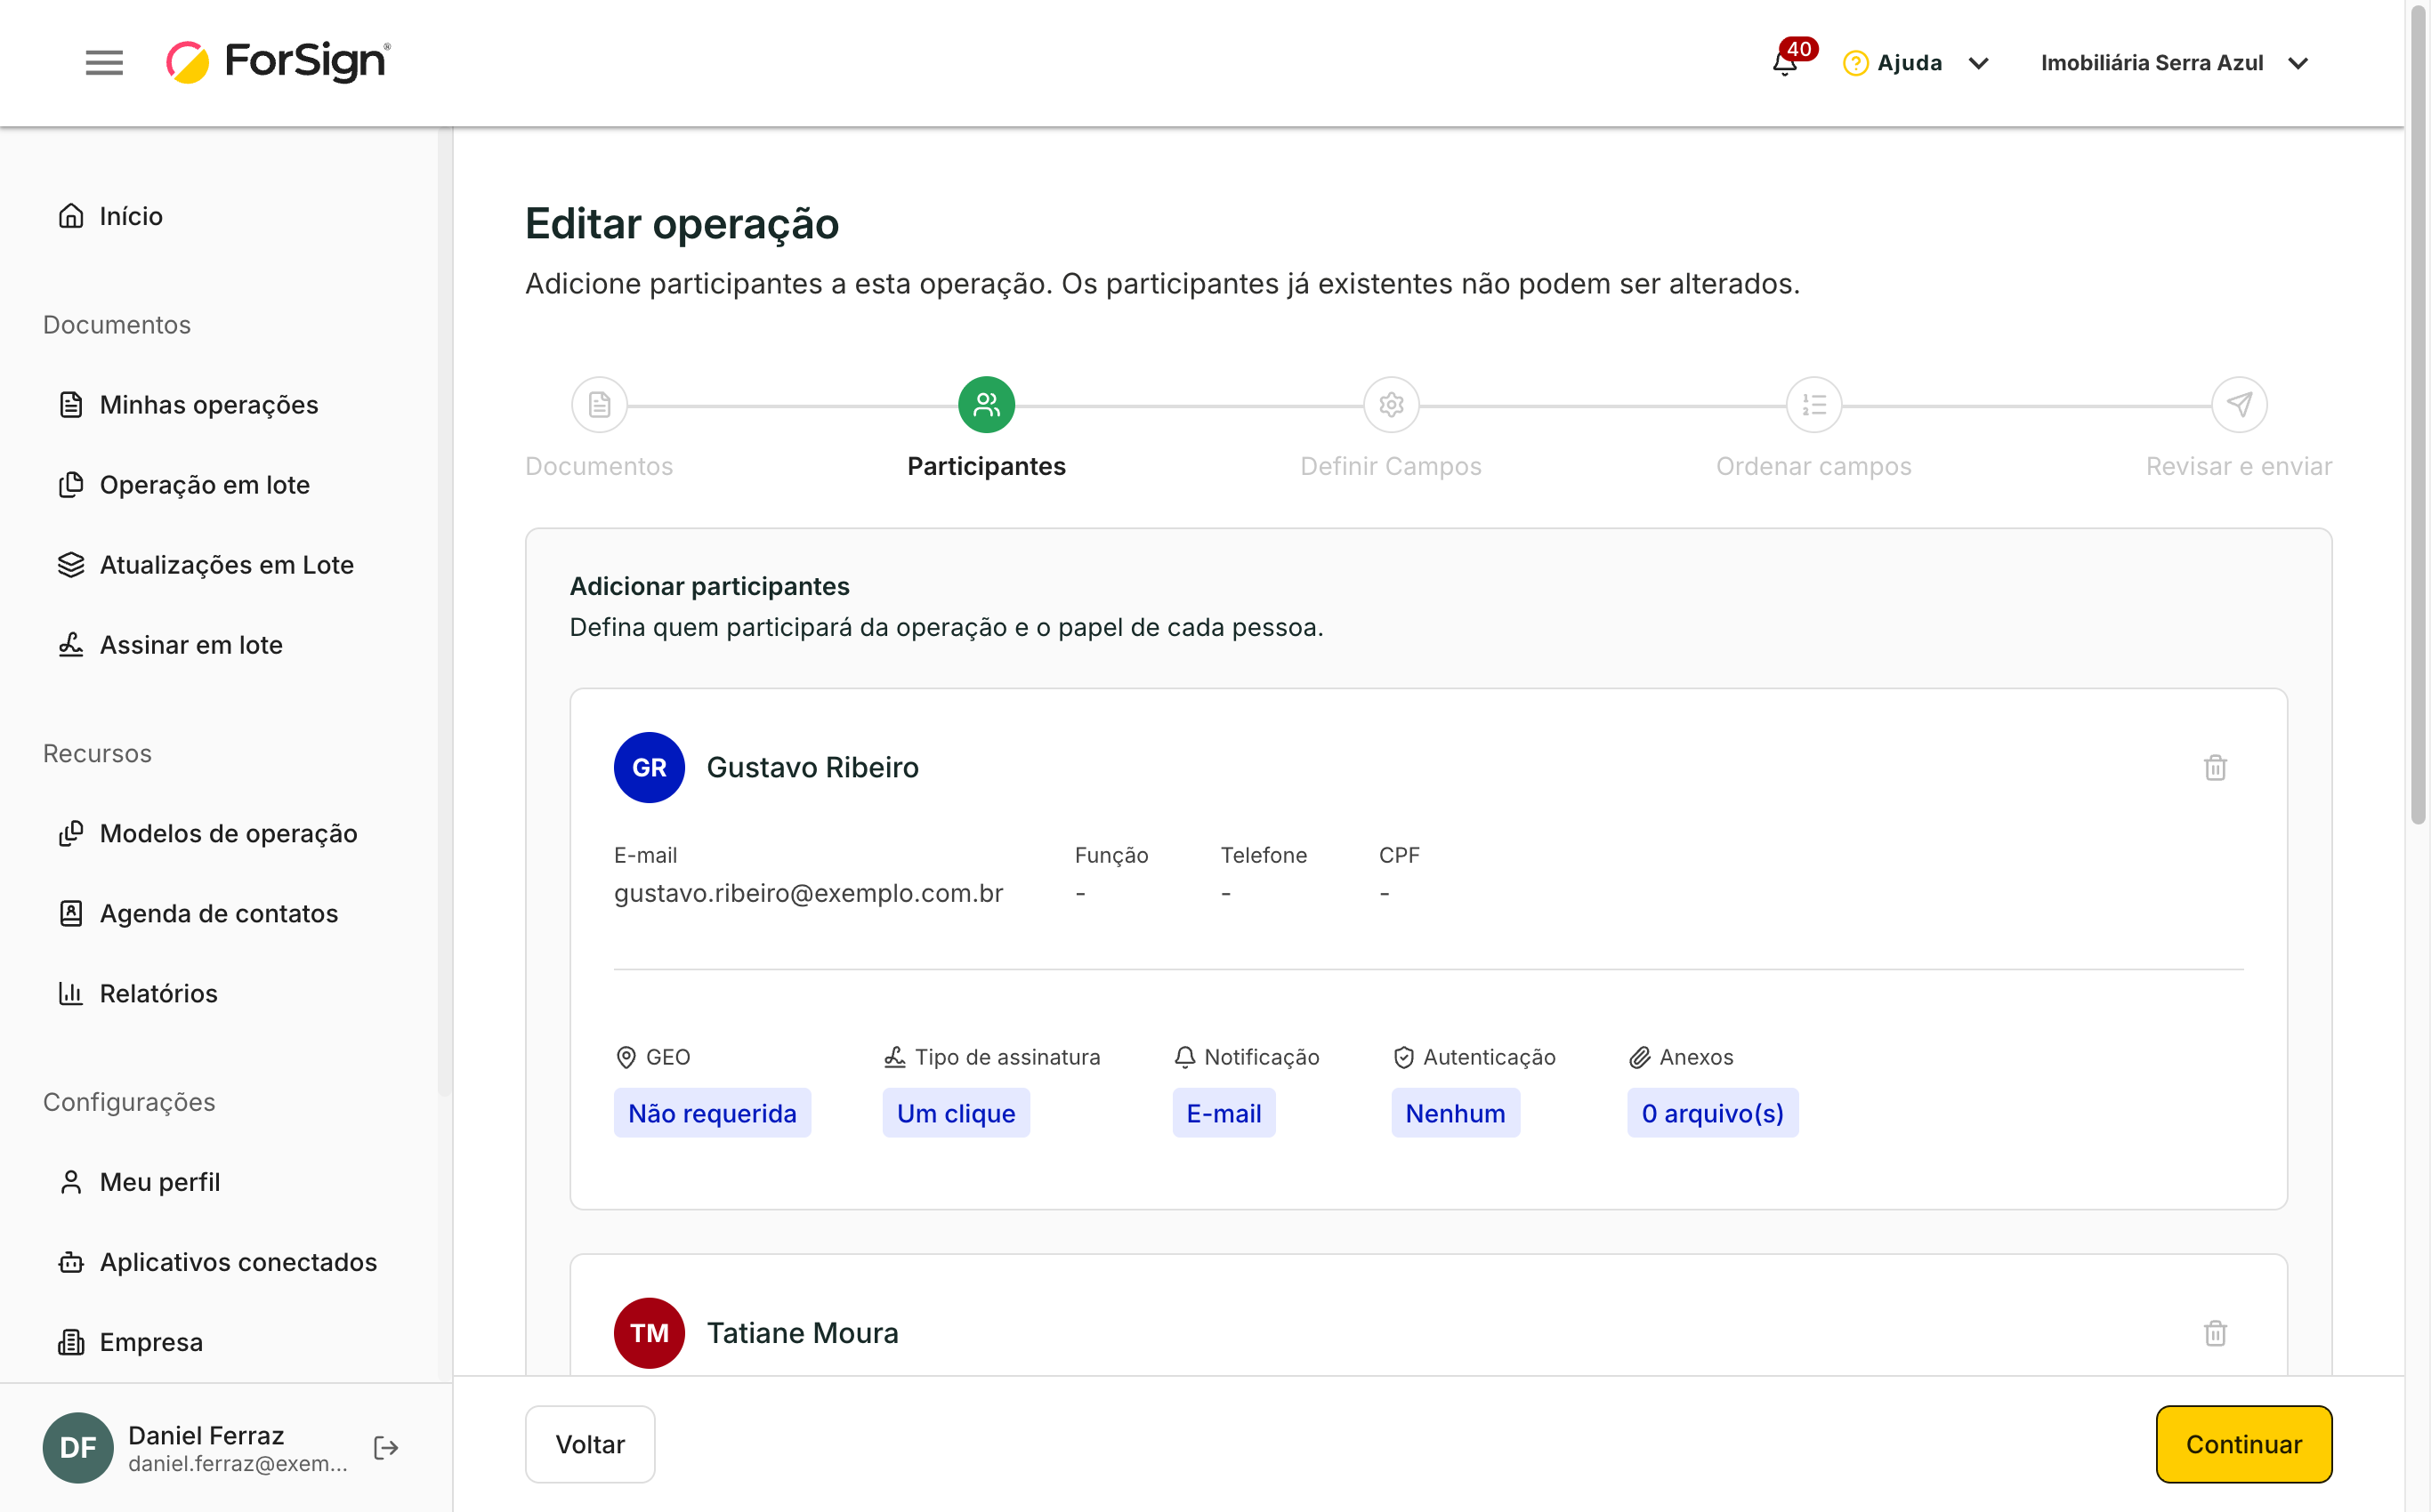Viewport: 2431px width, 1512px height.
Task: Click the Assinar em lote signature icon
Action: [x=70, y=644]
